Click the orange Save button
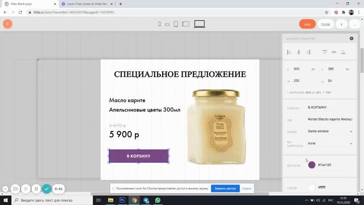 [x=307, y=24]
